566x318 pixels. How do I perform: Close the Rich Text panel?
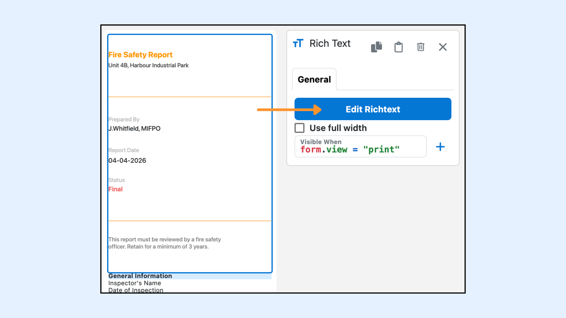coord(442,47)
